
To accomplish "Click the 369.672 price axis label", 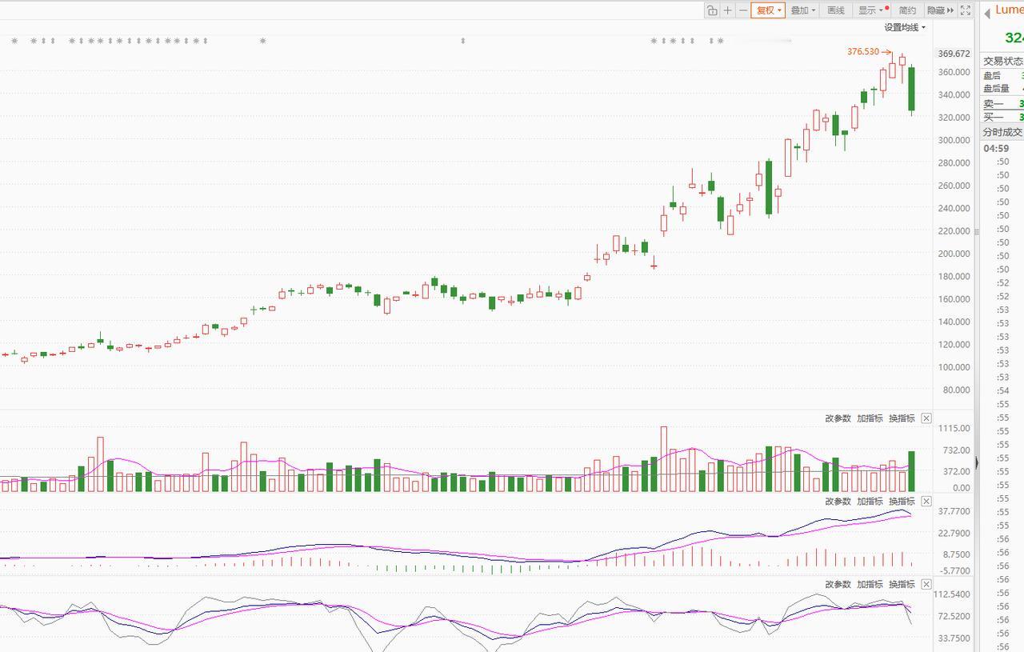I will point(954,54).
